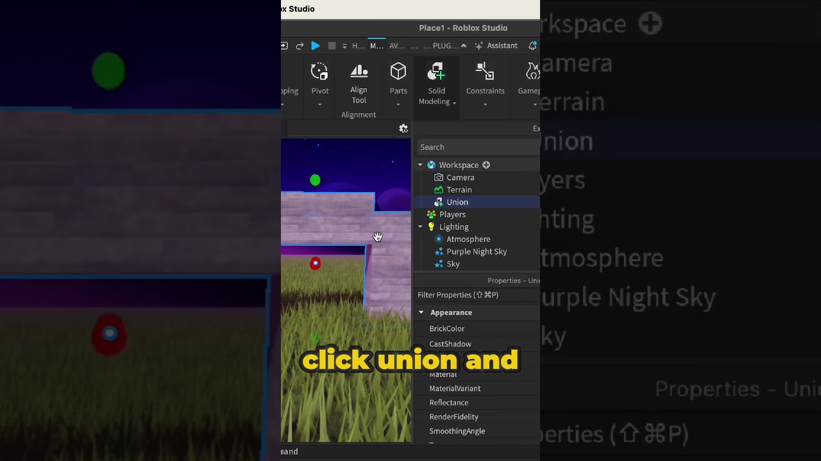Viewport: 821px width, 461px height.
Task: Click the MaterialVariant property
Action: (455, 389)
